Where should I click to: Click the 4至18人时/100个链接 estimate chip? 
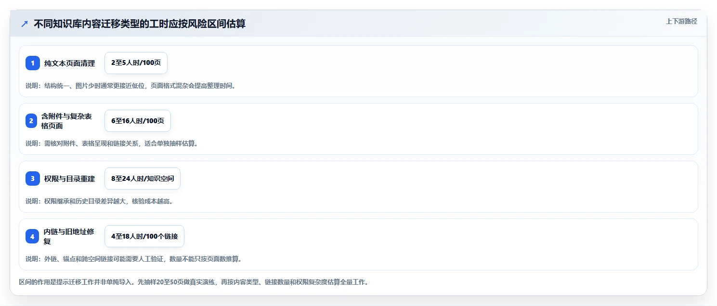[x=144, y=236]
